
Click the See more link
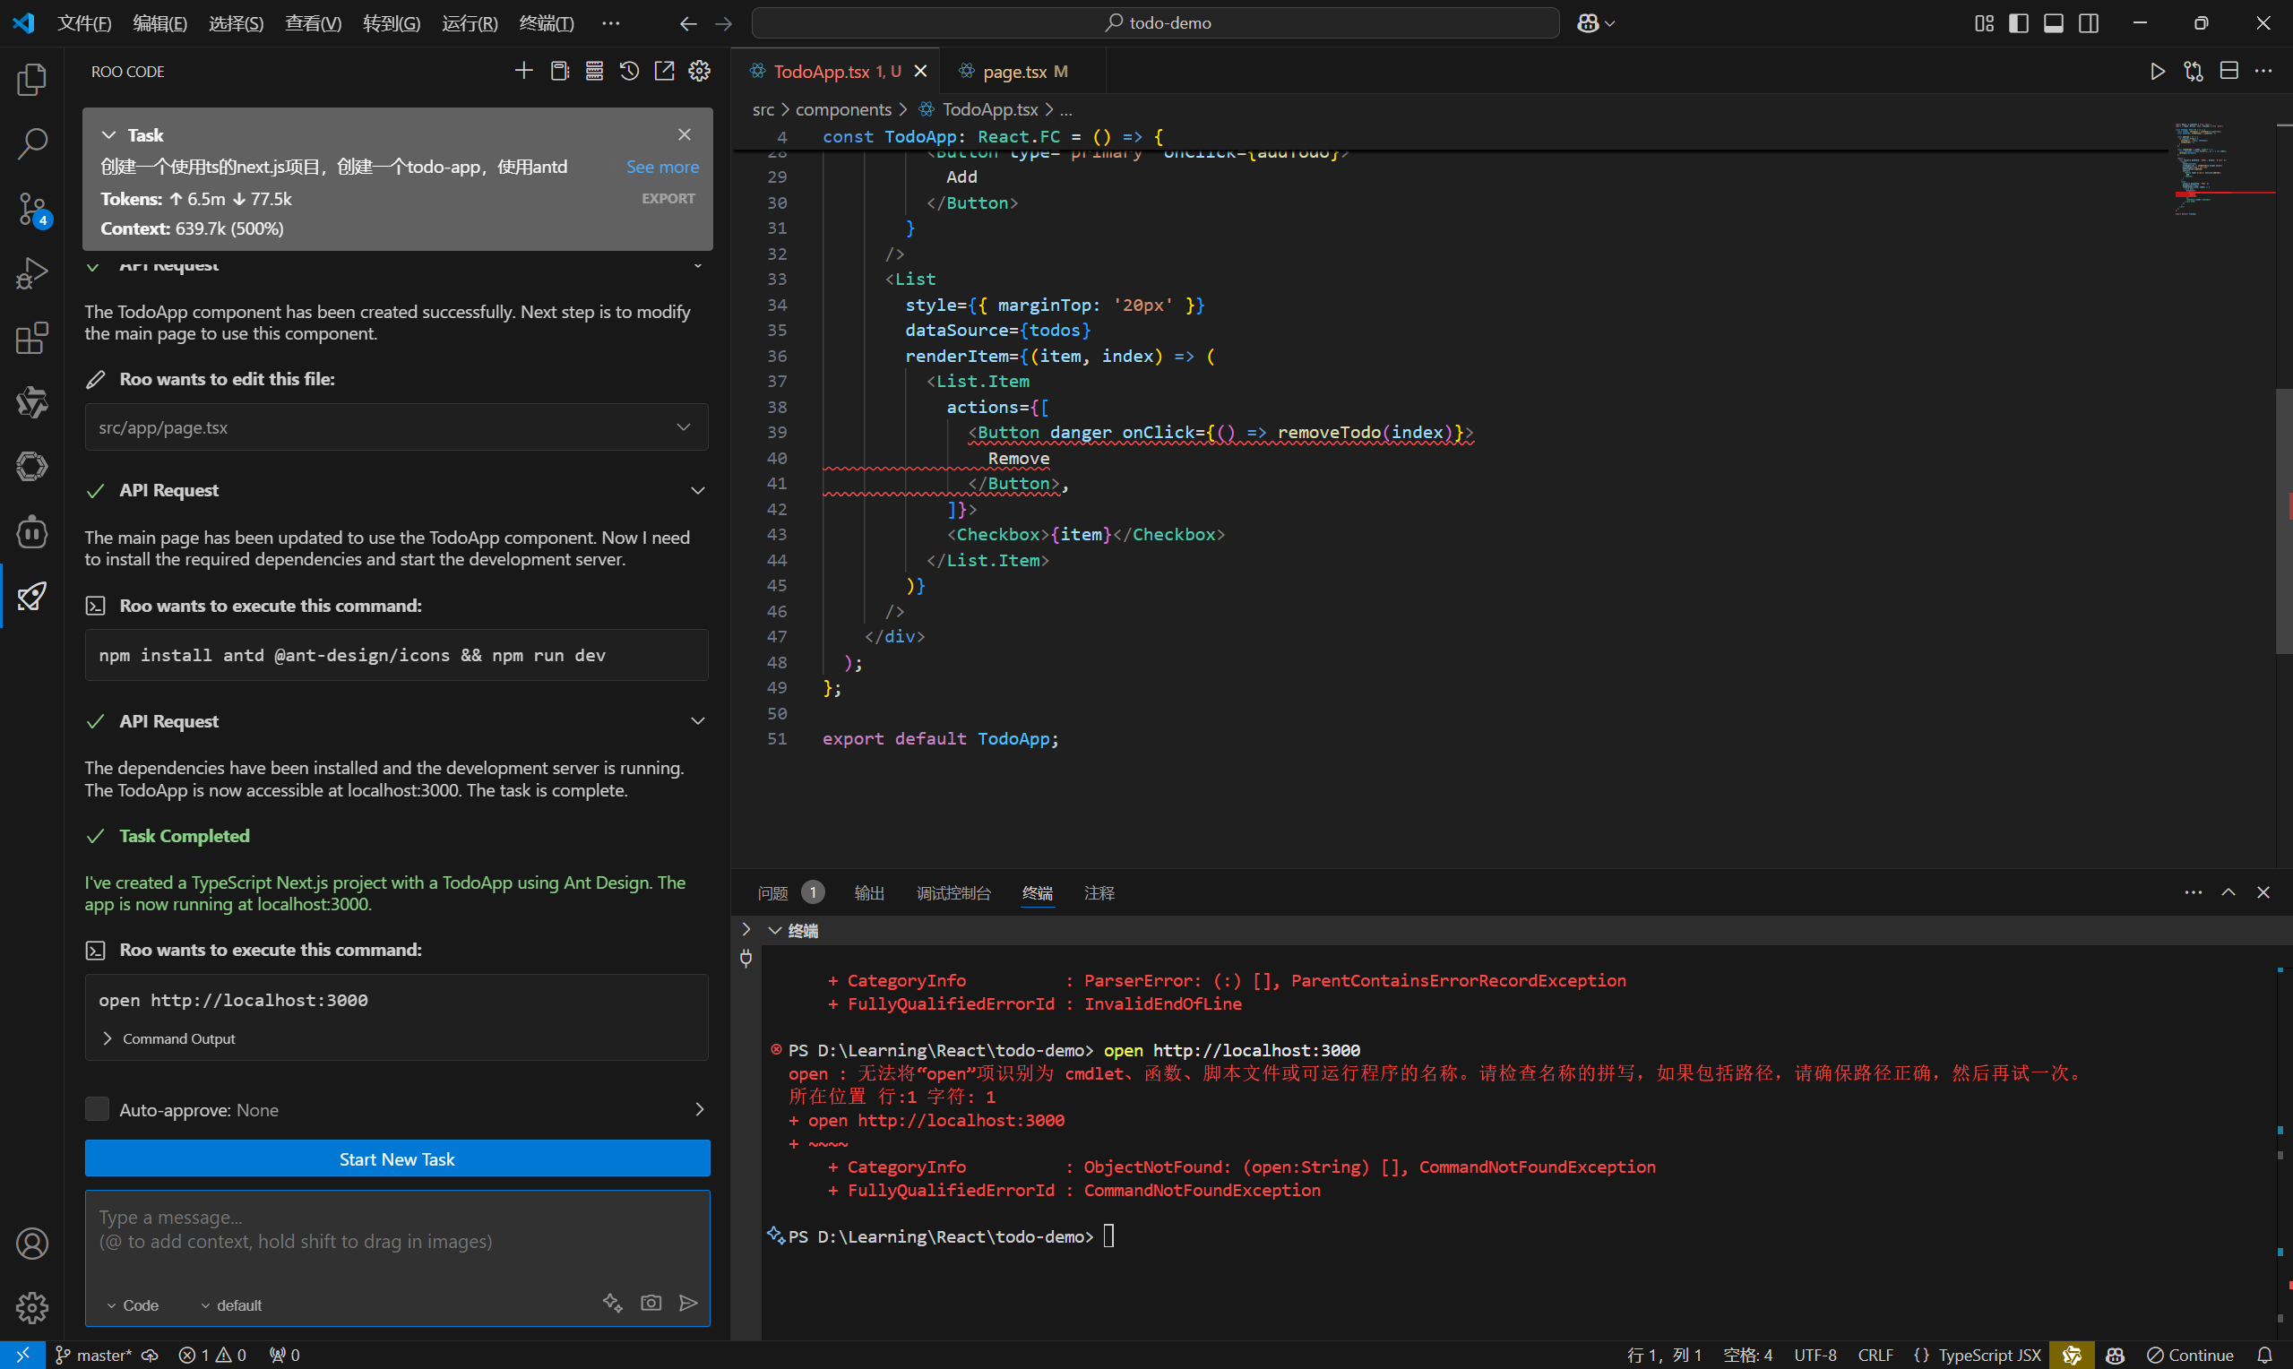coord(662,167)
